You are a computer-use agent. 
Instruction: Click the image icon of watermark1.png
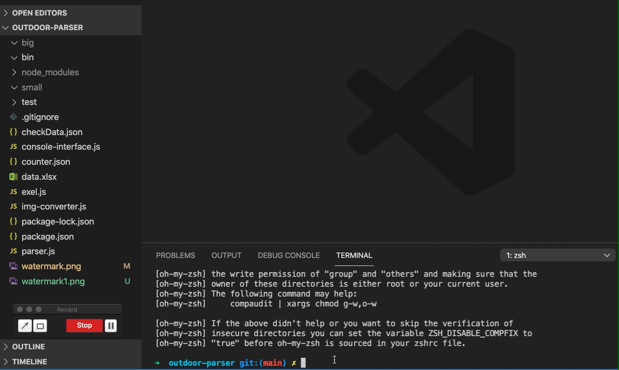coord(14,281)
